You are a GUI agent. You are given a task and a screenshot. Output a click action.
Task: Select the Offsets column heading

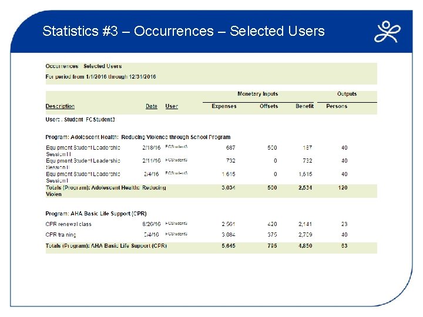pyautogui.click(x=268, y=106)
